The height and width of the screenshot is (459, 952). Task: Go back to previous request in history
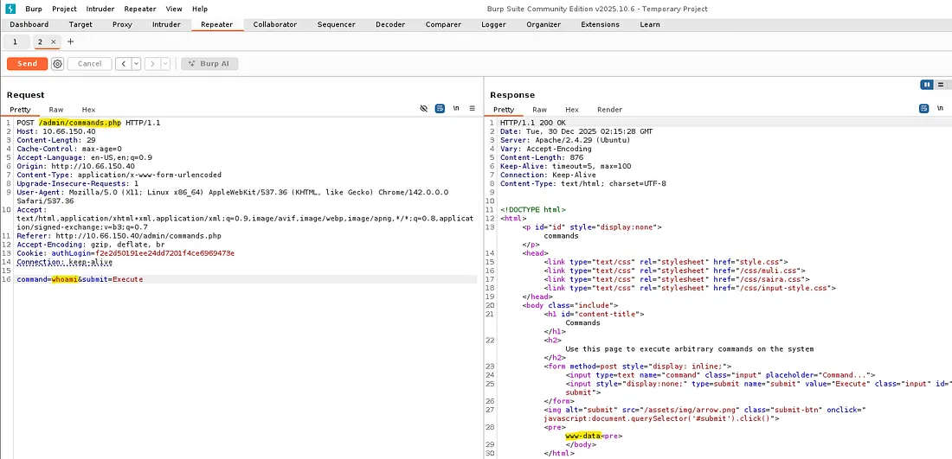(122, 64)
